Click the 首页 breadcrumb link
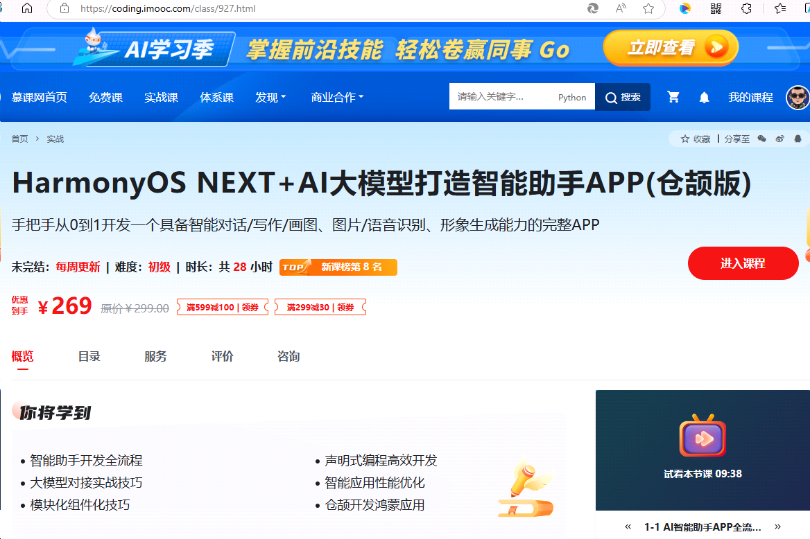This screenshot has height=539, width=810. click(19, 139)
